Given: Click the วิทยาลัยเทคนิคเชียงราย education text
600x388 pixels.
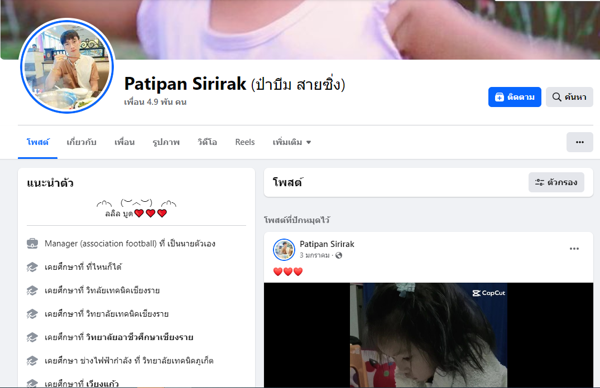Looking at the screenshot, I should pyautogui.click(x=127, y=314).
